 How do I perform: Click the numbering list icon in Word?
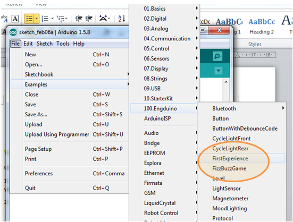click(x=45, y=19)
